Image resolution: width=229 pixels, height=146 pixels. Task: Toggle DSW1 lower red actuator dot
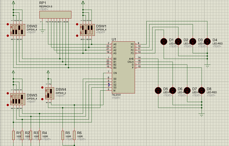[77, 36]
